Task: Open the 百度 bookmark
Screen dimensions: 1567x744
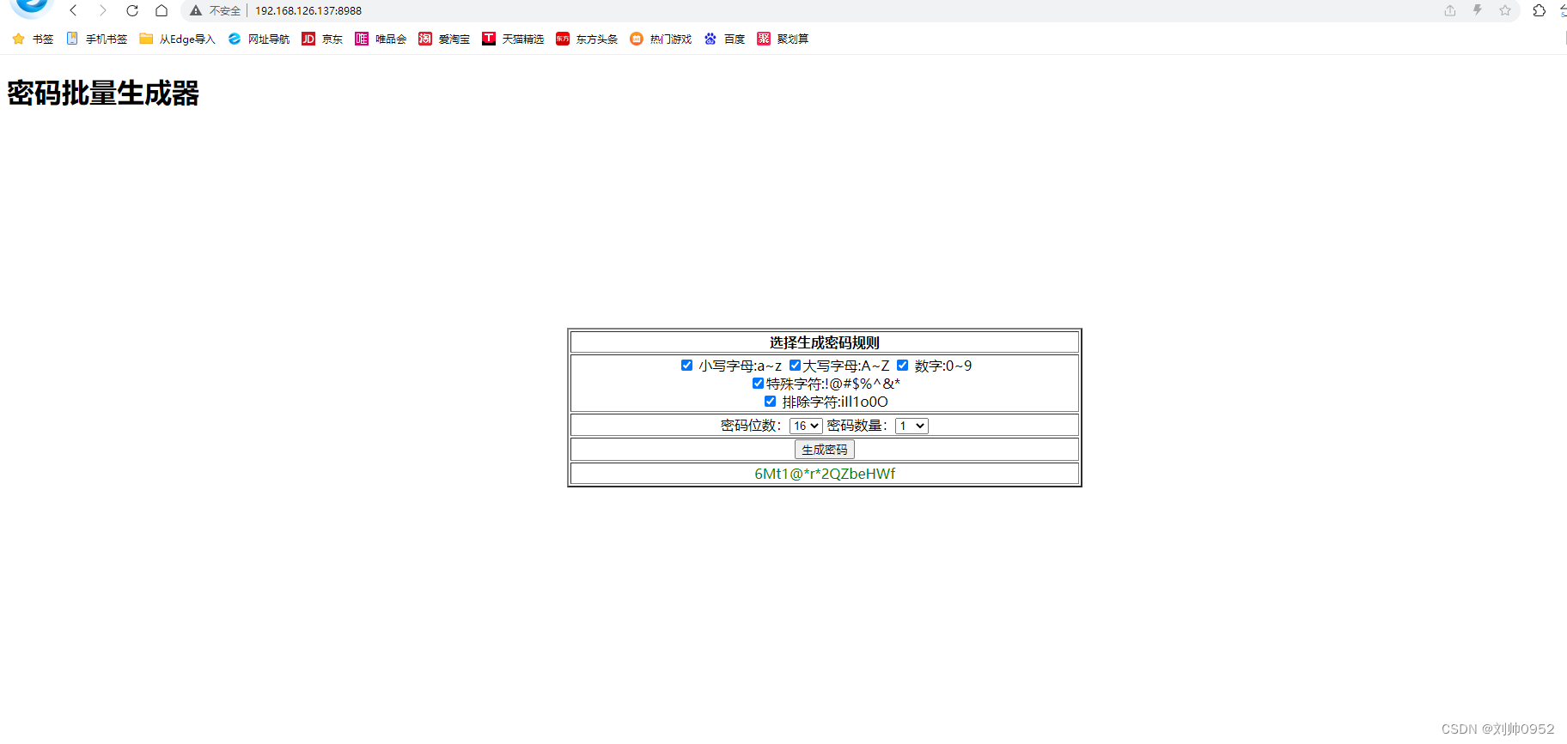Action: 724,39
